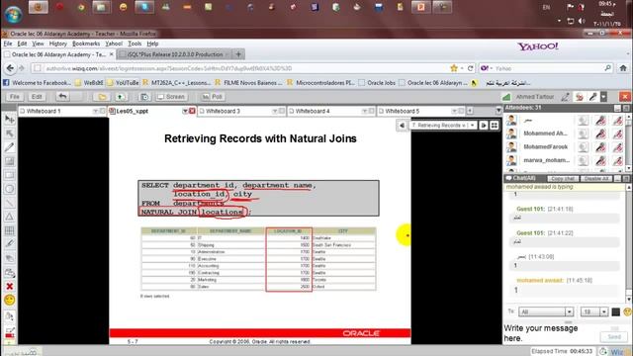Open the YouTube bookmark folder
Screen dimensions: 633x356
123,83
